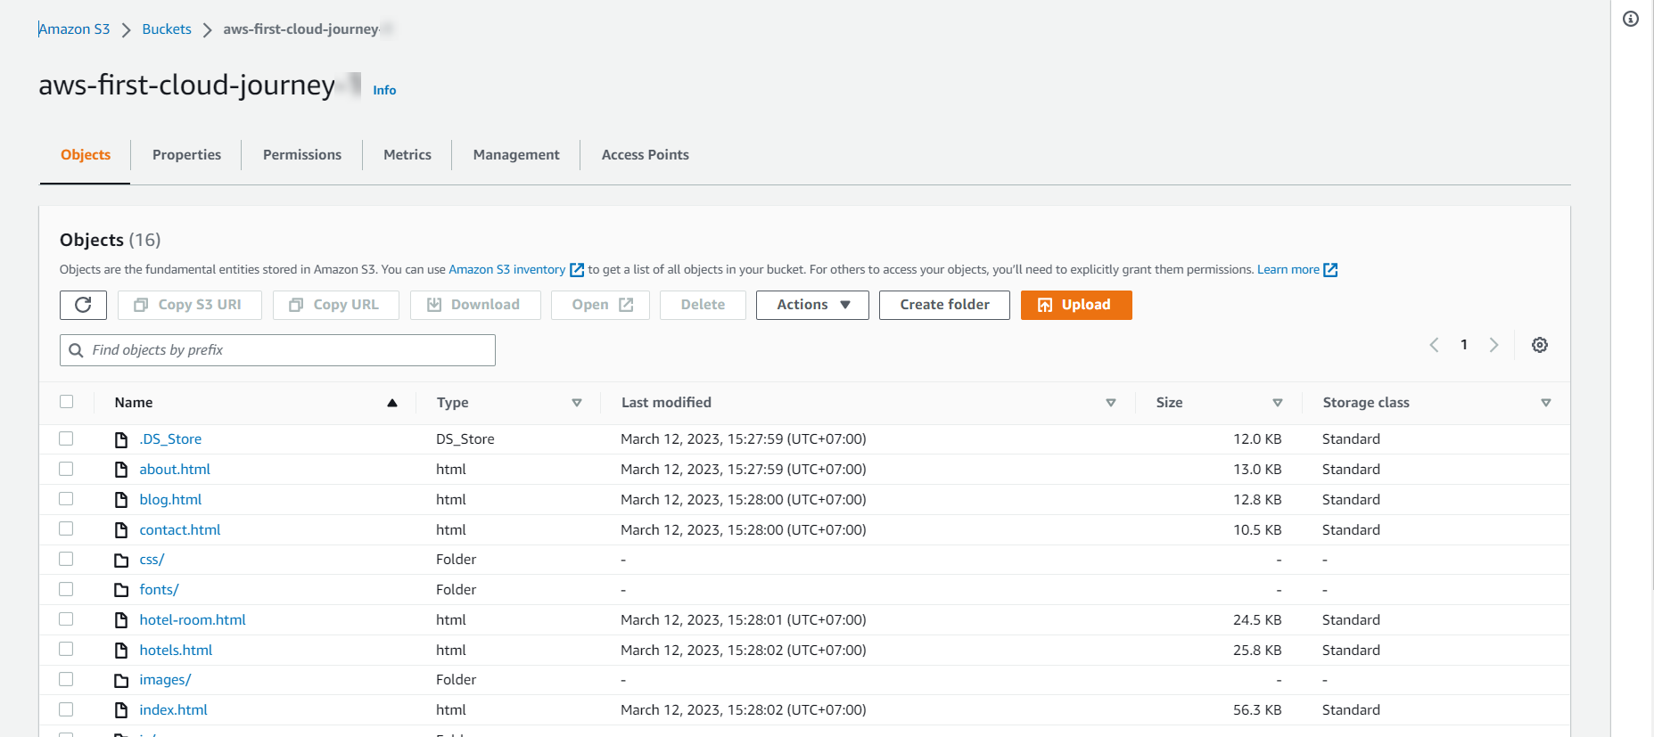This screenshot has width=1654, height=737.
Task: Click the folder icon beside images/
Action: [121, 681]
